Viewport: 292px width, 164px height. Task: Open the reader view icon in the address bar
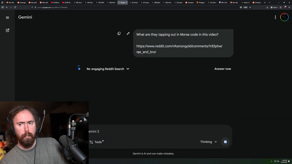241,7
